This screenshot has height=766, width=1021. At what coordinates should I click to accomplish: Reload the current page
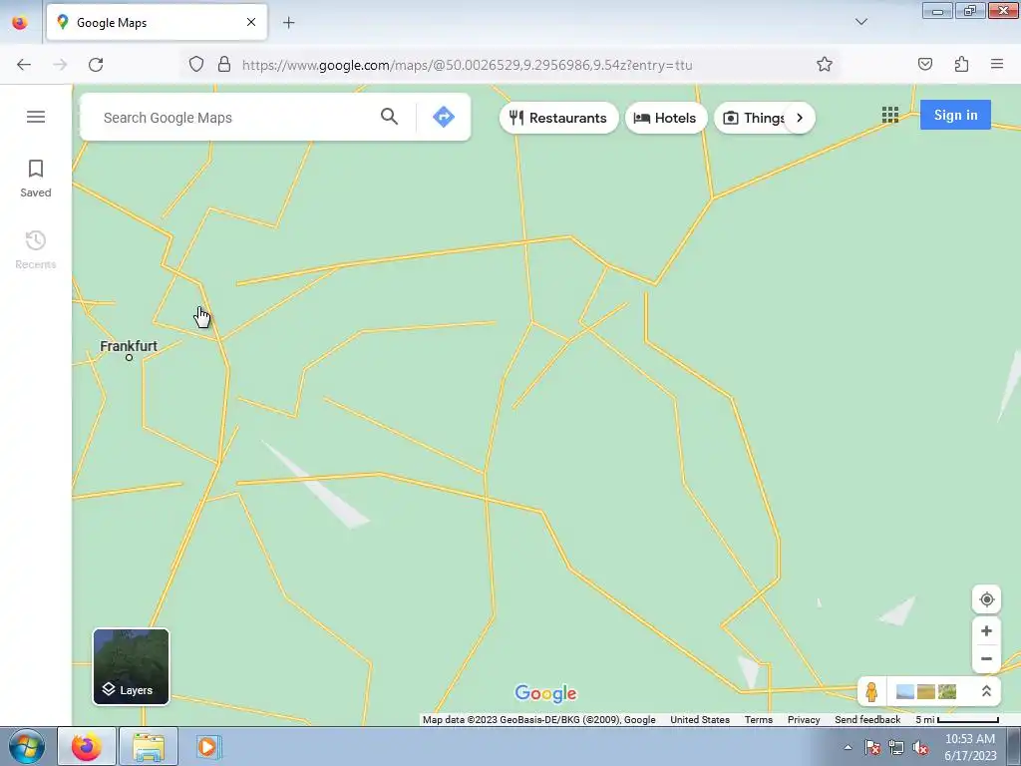pyautogui.click(x=96, y=65)
